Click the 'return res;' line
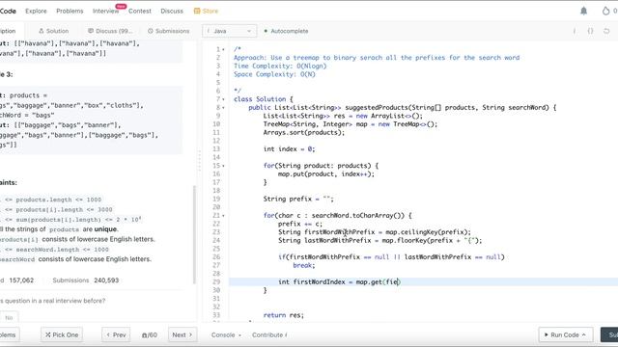 tap(284, 315)
